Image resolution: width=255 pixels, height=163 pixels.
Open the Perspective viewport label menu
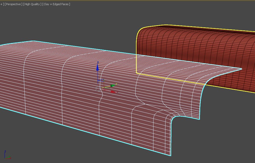pyautogui.click(x=14, y=4)
